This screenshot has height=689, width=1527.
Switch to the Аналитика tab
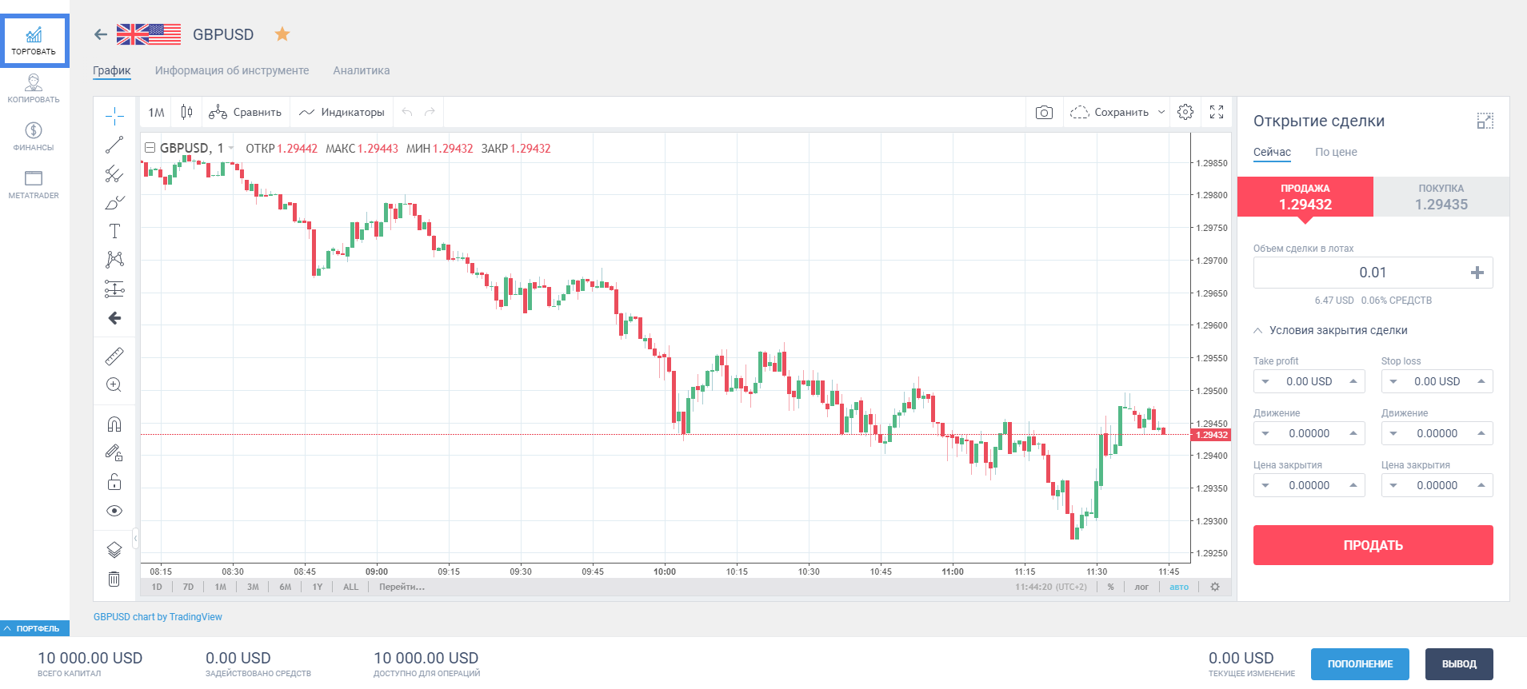pyautogui.click(x=362, y=70)
